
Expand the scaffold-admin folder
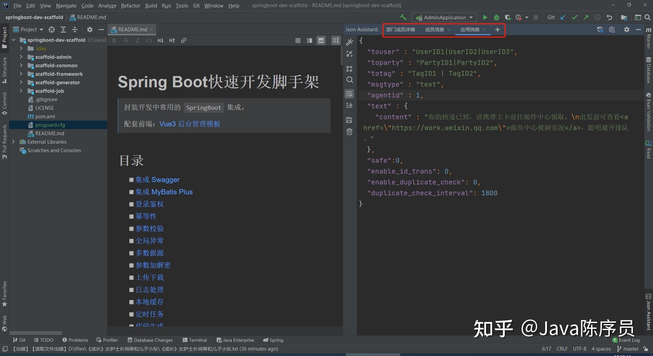point(21,57)
